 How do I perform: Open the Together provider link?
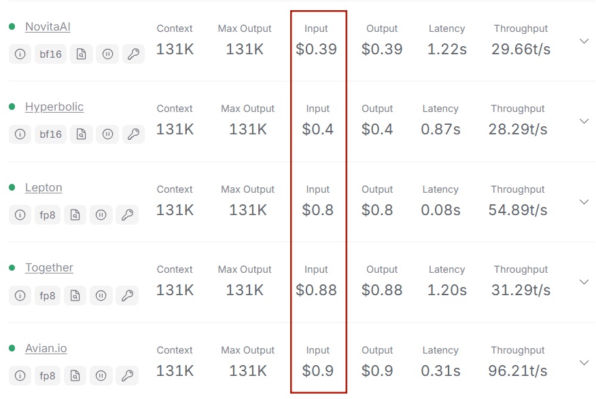click(49, 267)
